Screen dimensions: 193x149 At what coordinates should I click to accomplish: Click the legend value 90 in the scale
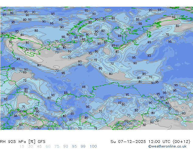[x=65, y=147]
